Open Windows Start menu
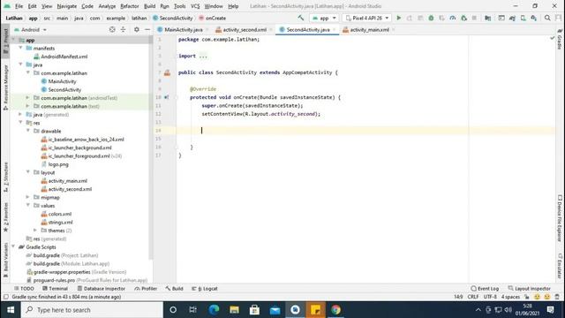The width and height of the screenshot is (565, 318). [x=11, y=310]
